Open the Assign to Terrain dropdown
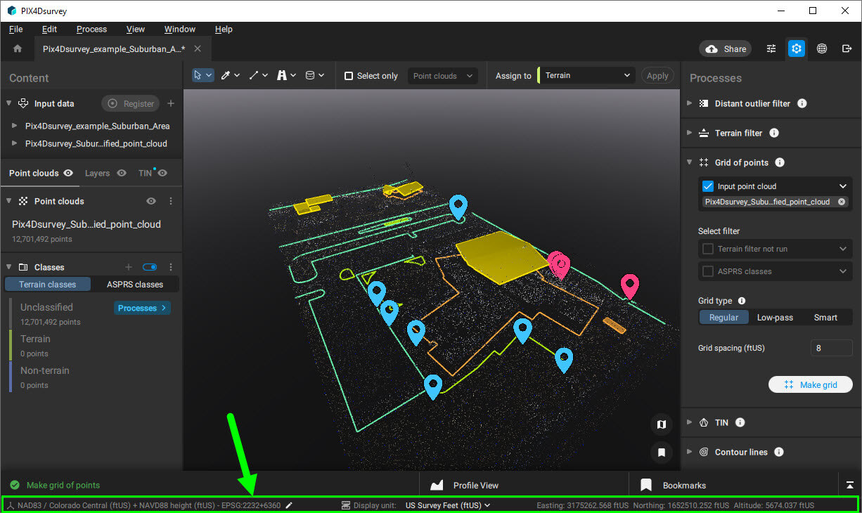The height and width of the screenshot is (513, 862). pos(588,75)
